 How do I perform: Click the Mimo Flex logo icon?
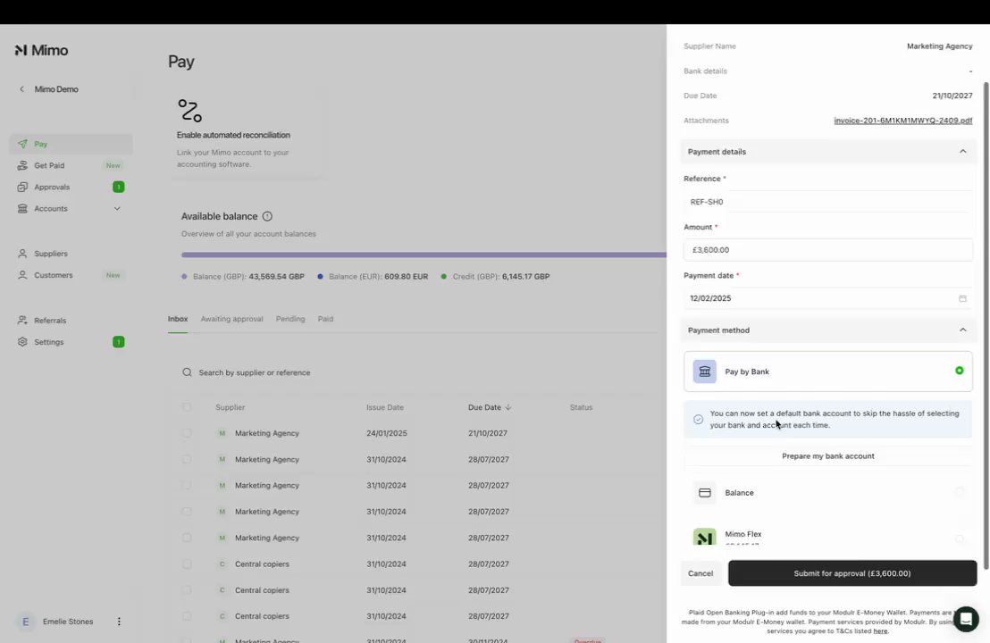point(705,537)
